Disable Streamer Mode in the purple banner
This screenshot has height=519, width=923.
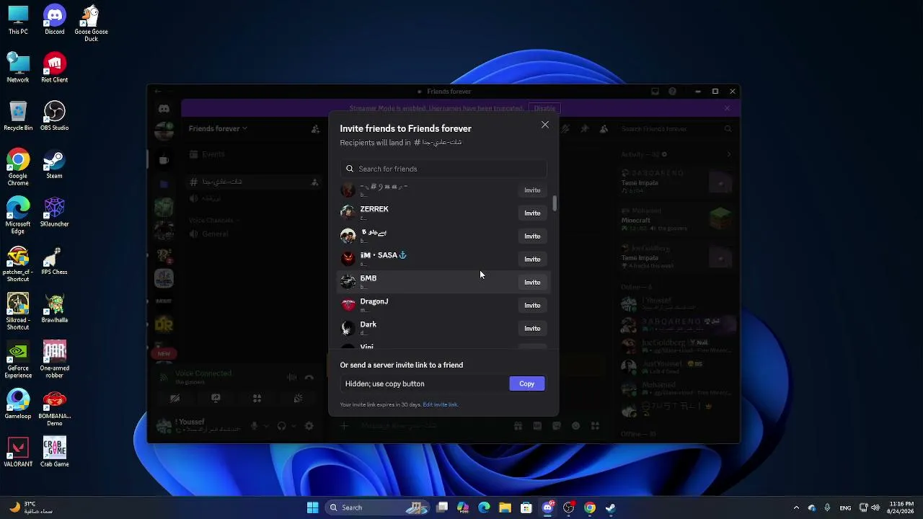click(x=544, y=108)
